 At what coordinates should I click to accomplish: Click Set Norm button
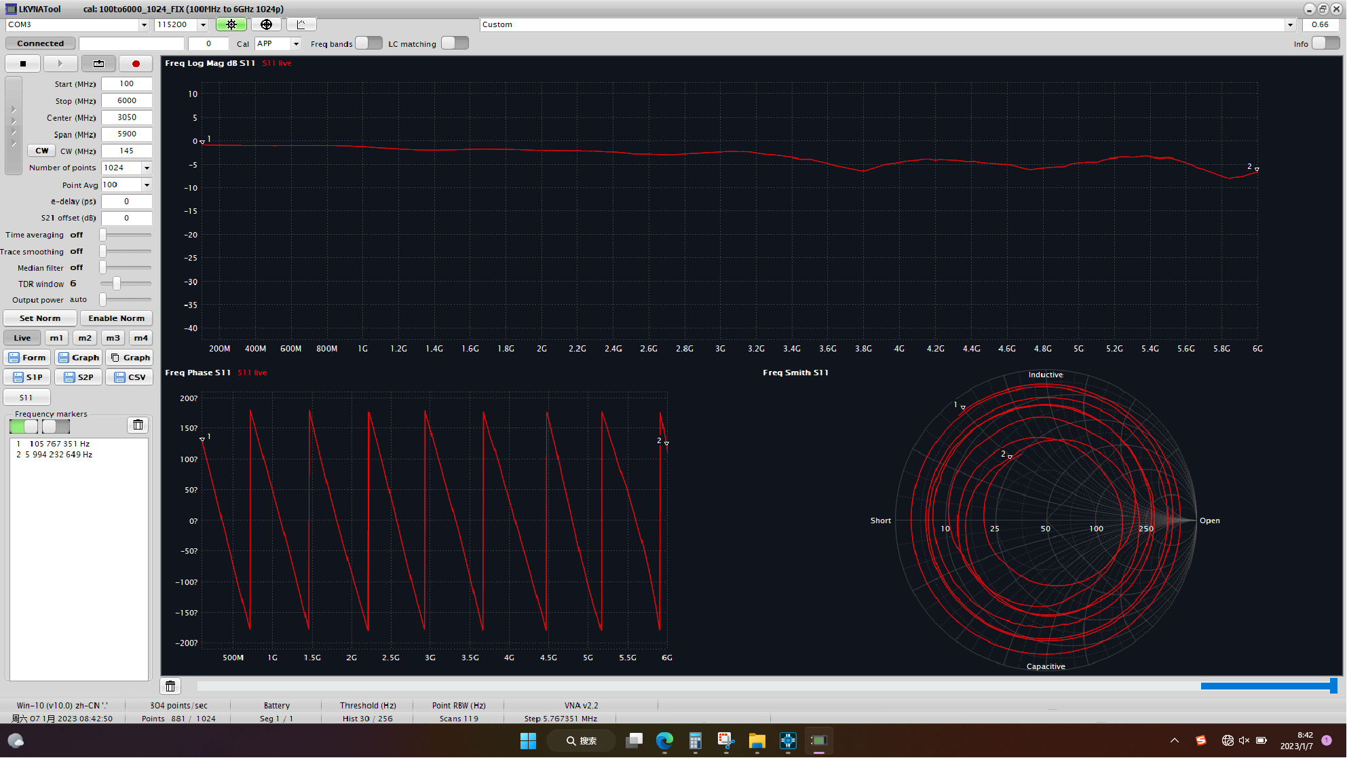point(40,318)
